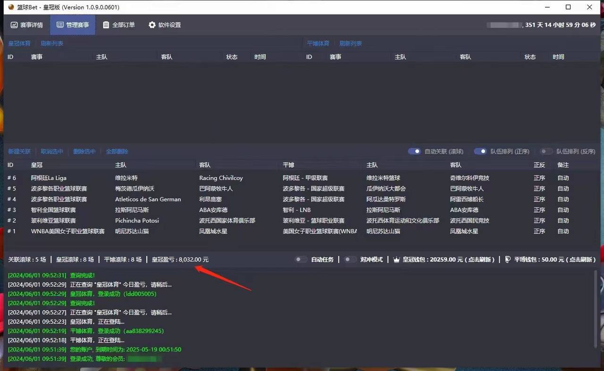
Task: Enable the 自动任务 toggle
Action: tap(301, 259)
